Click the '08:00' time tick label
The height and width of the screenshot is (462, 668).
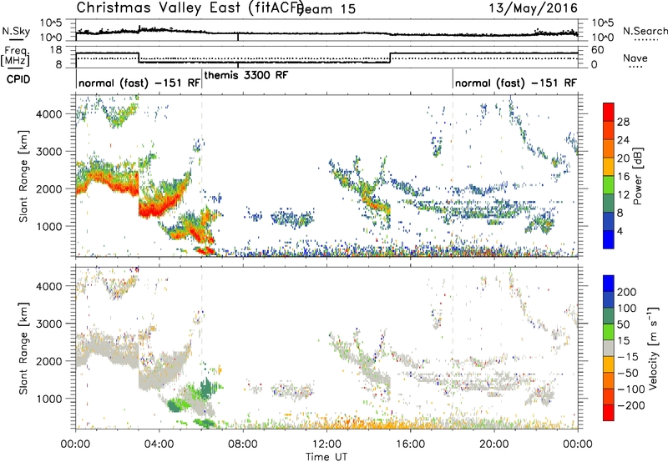click(243, 444)
